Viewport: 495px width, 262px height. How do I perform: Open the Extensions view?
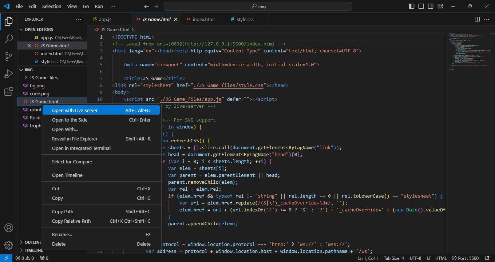pyautogui.click(x=9, y=91)
